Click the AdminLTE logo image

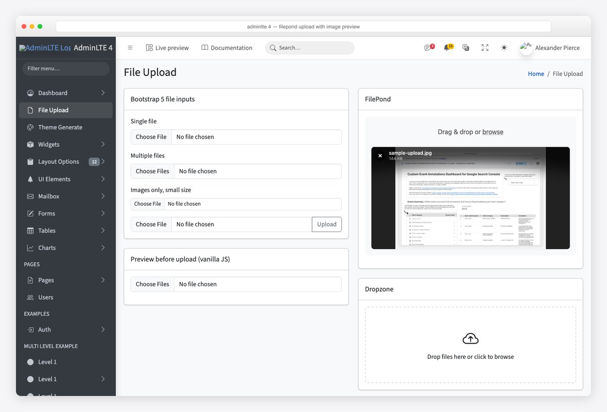click(45, 48)
